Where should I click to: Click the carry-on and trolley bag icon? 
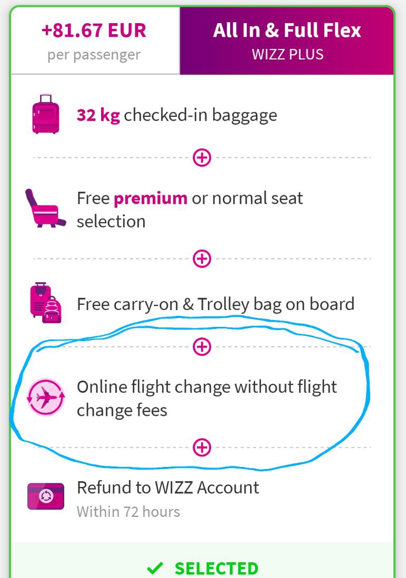click(x=45, y=303)
